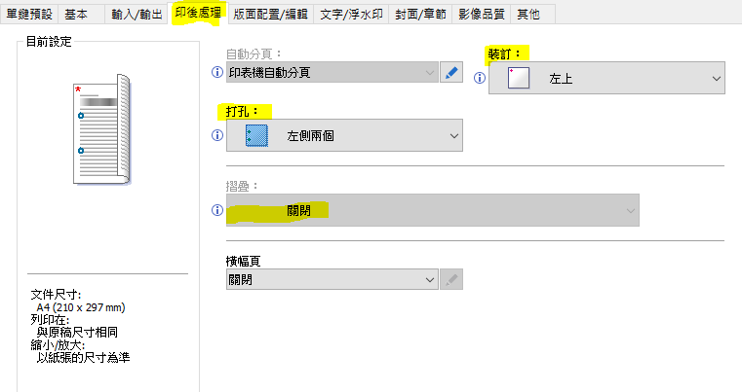
Task: Click the info icon beside 裝訂 dropdown
Action: coord(480,78)
